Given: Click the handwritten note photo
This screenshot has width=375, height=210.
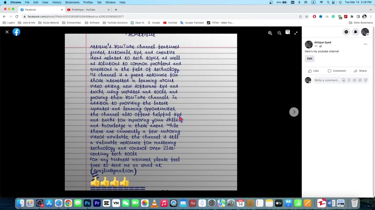Looking at the screenshot, I should [151, 112].
